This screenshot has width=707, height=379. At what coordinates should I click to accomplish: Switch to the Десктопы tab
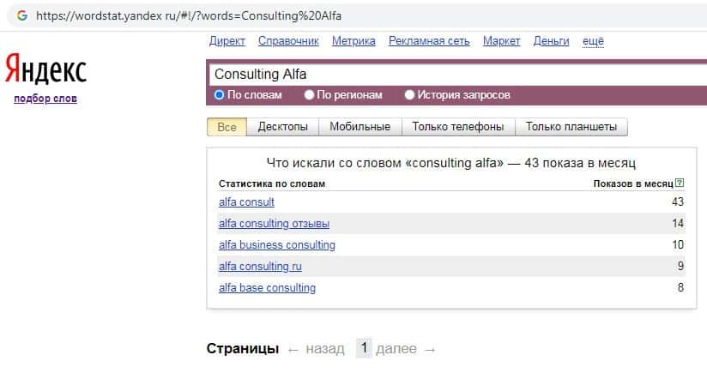tap(282, 127)
